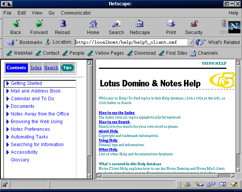Expand the Accessibility topic arrow

7,152
